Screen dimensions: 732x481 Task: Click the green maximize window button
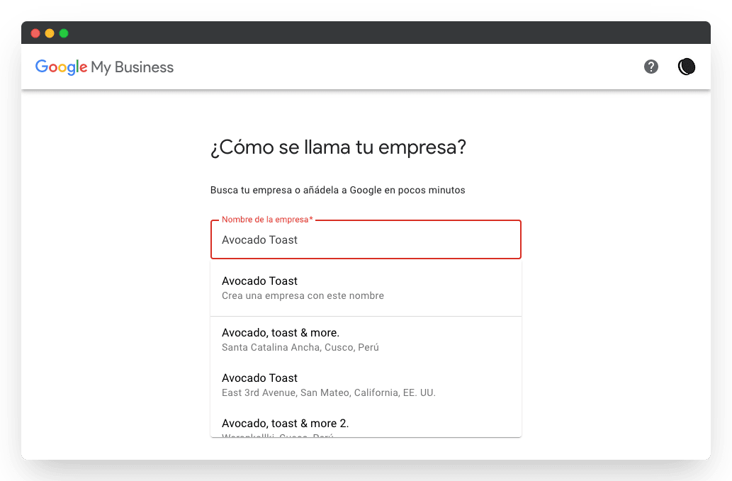(64, 33)
